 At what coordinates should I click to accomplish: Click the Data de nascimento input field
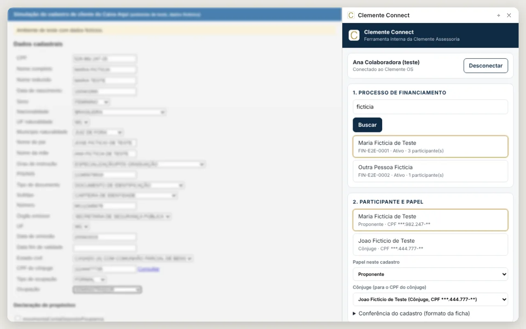tap(105, 91)
